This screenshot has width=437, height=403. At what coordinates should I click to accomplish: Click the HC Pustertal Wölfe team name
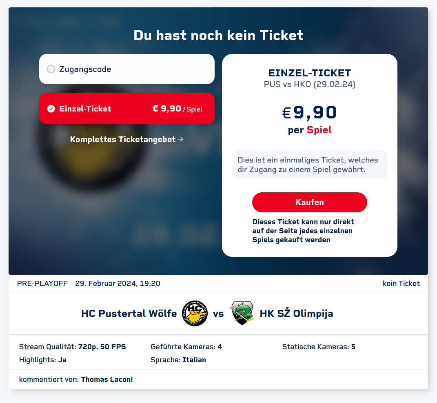[x=129, y=314]
